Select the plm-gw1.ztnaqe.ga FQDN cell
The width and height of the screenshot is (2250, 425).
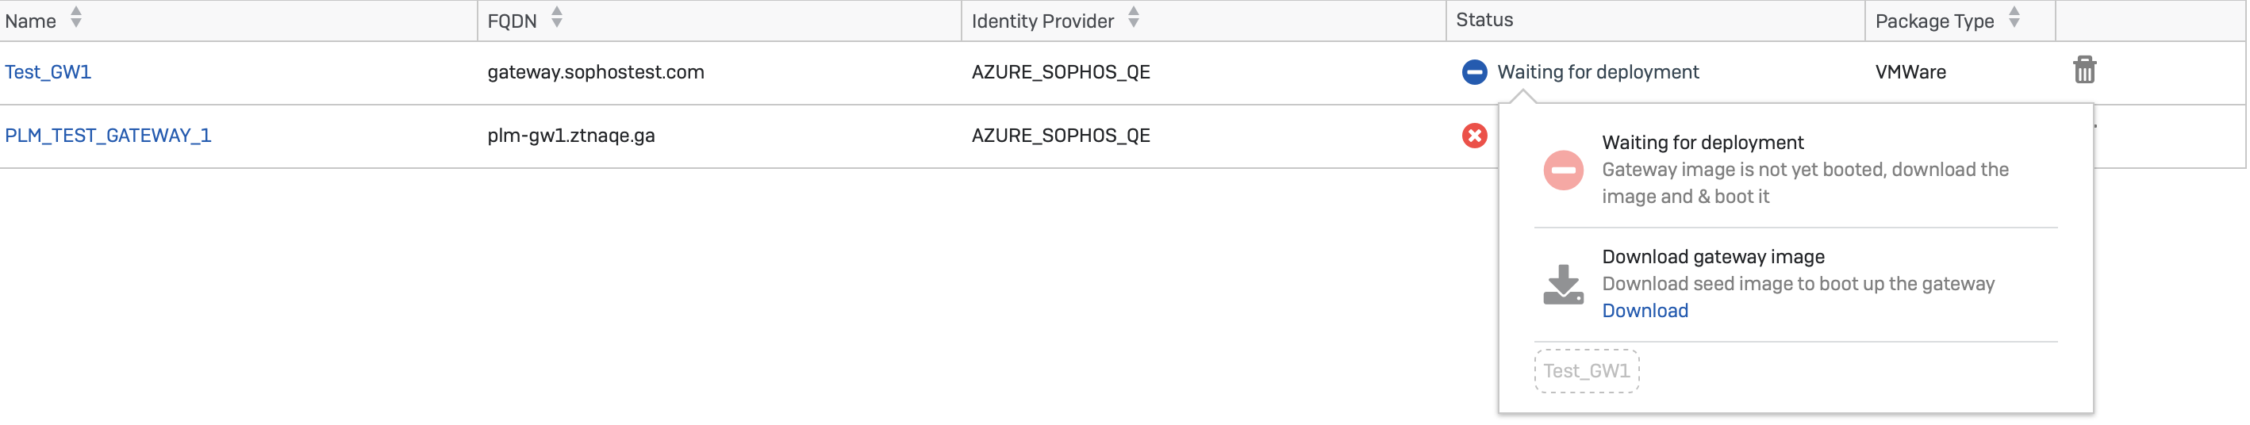point(571,136)
